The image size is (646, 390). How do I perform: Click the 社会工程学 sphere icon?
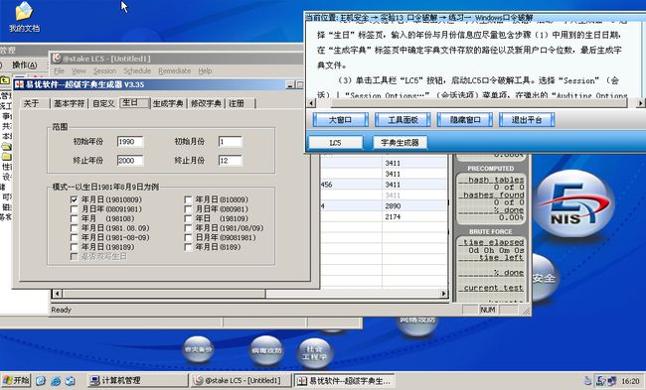(314, 353)
